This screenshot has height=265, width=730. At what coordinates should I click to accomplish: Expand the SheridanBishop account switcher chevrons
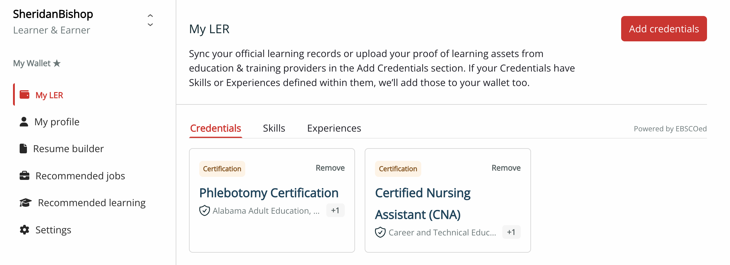click(150, 20)
